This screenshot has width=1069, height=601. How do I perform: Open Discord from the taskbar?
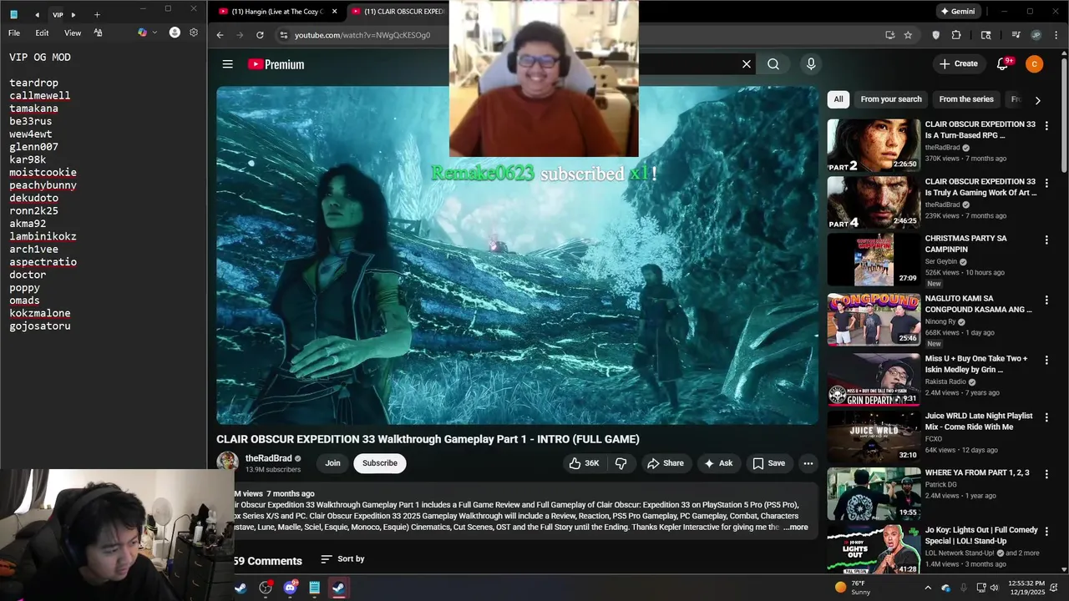[x=290, y=588]
